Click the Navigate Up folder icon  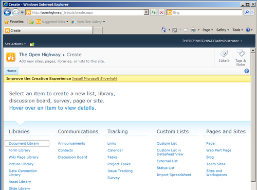tap(32, 44)
